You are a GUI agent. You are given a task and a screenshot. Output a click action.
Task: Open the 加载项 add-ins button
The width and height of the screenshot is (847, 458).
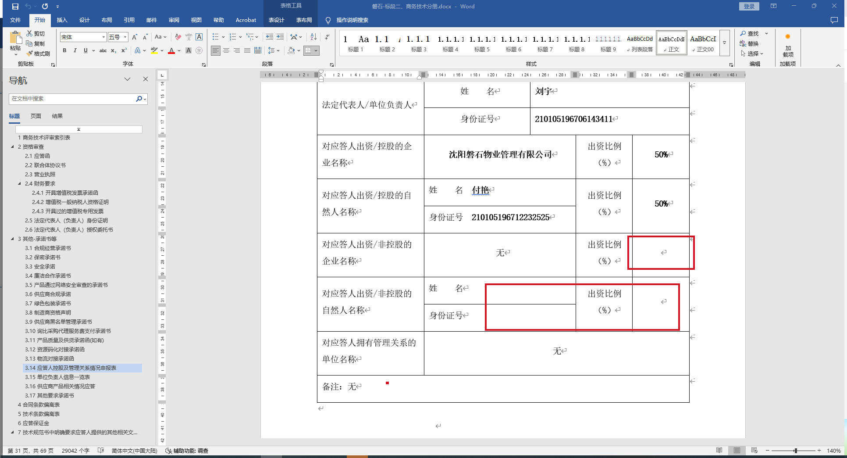788,46
